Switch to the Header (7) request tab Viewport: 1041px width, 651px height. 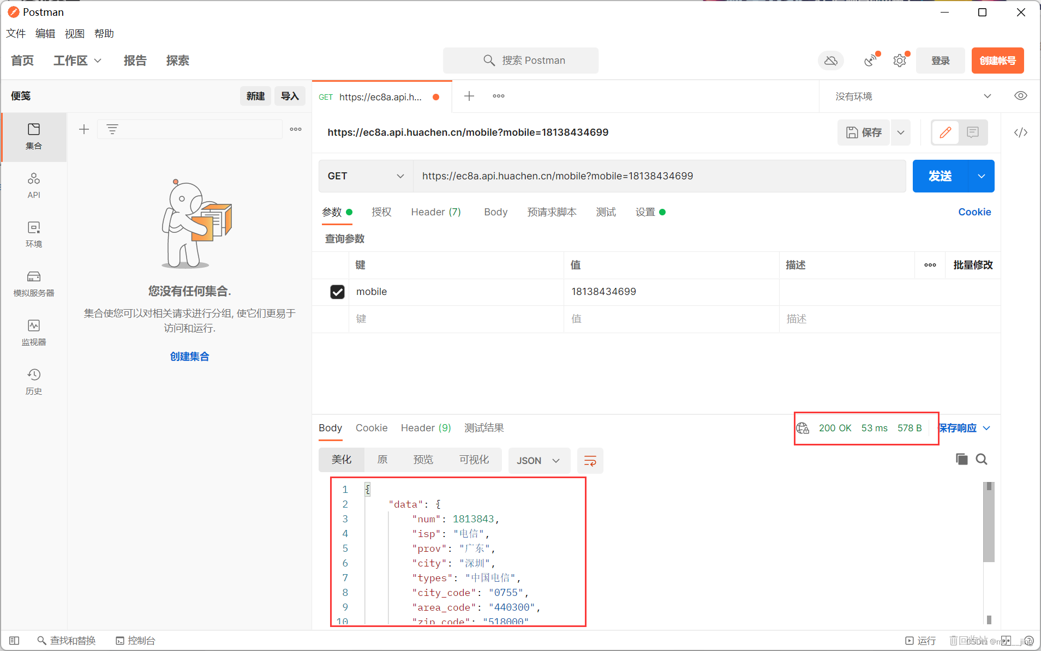point(436,212)
